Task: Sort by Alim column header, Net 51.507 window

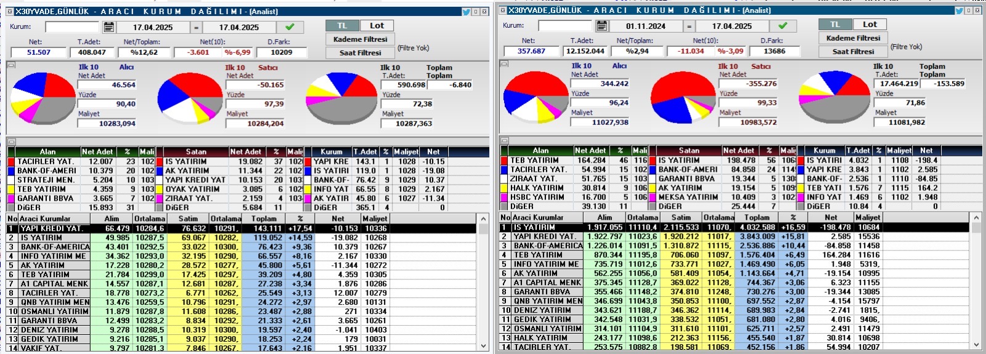Action: pos(112,219)
